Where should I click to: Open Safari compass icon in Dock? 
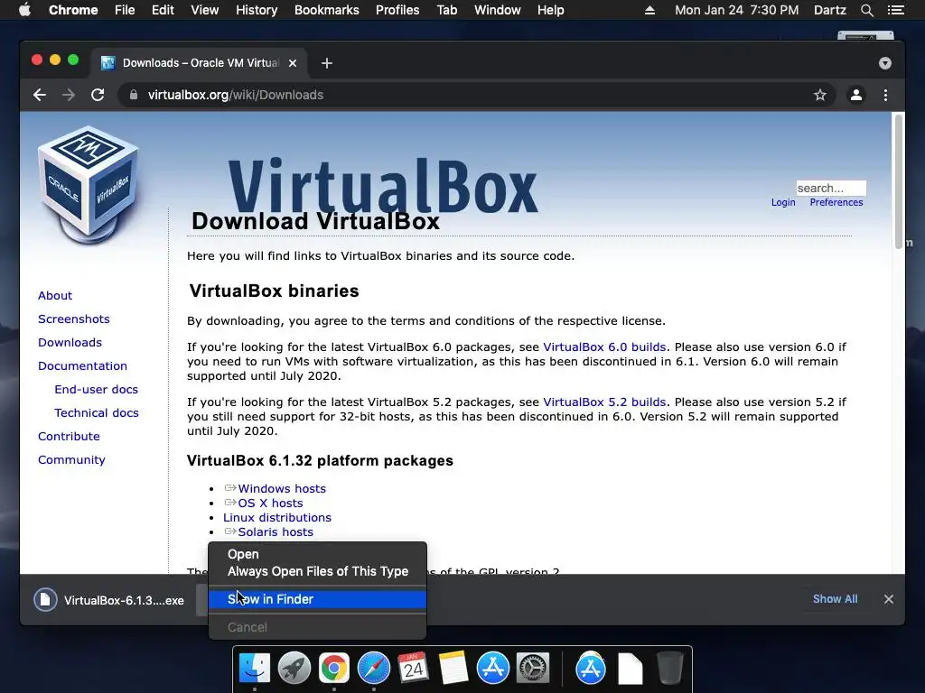373,669
